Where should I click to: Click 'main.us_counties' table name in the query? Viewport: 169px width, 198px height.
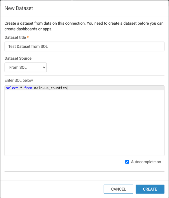tap(50, 88)
